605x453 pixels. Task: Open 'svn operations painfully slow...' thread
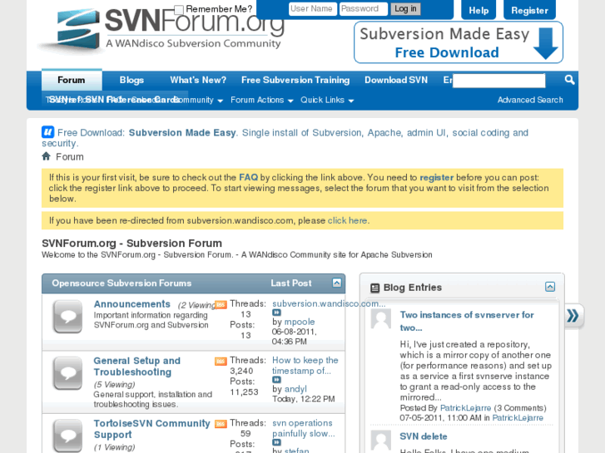[x=303, y=428]
